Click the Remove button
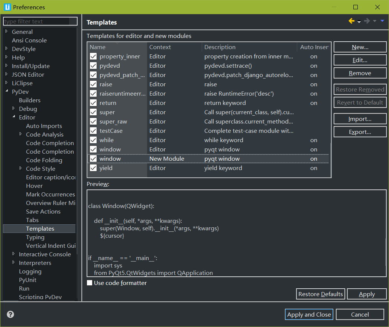Viewport: 389px width, 327px height. point(360,73)
